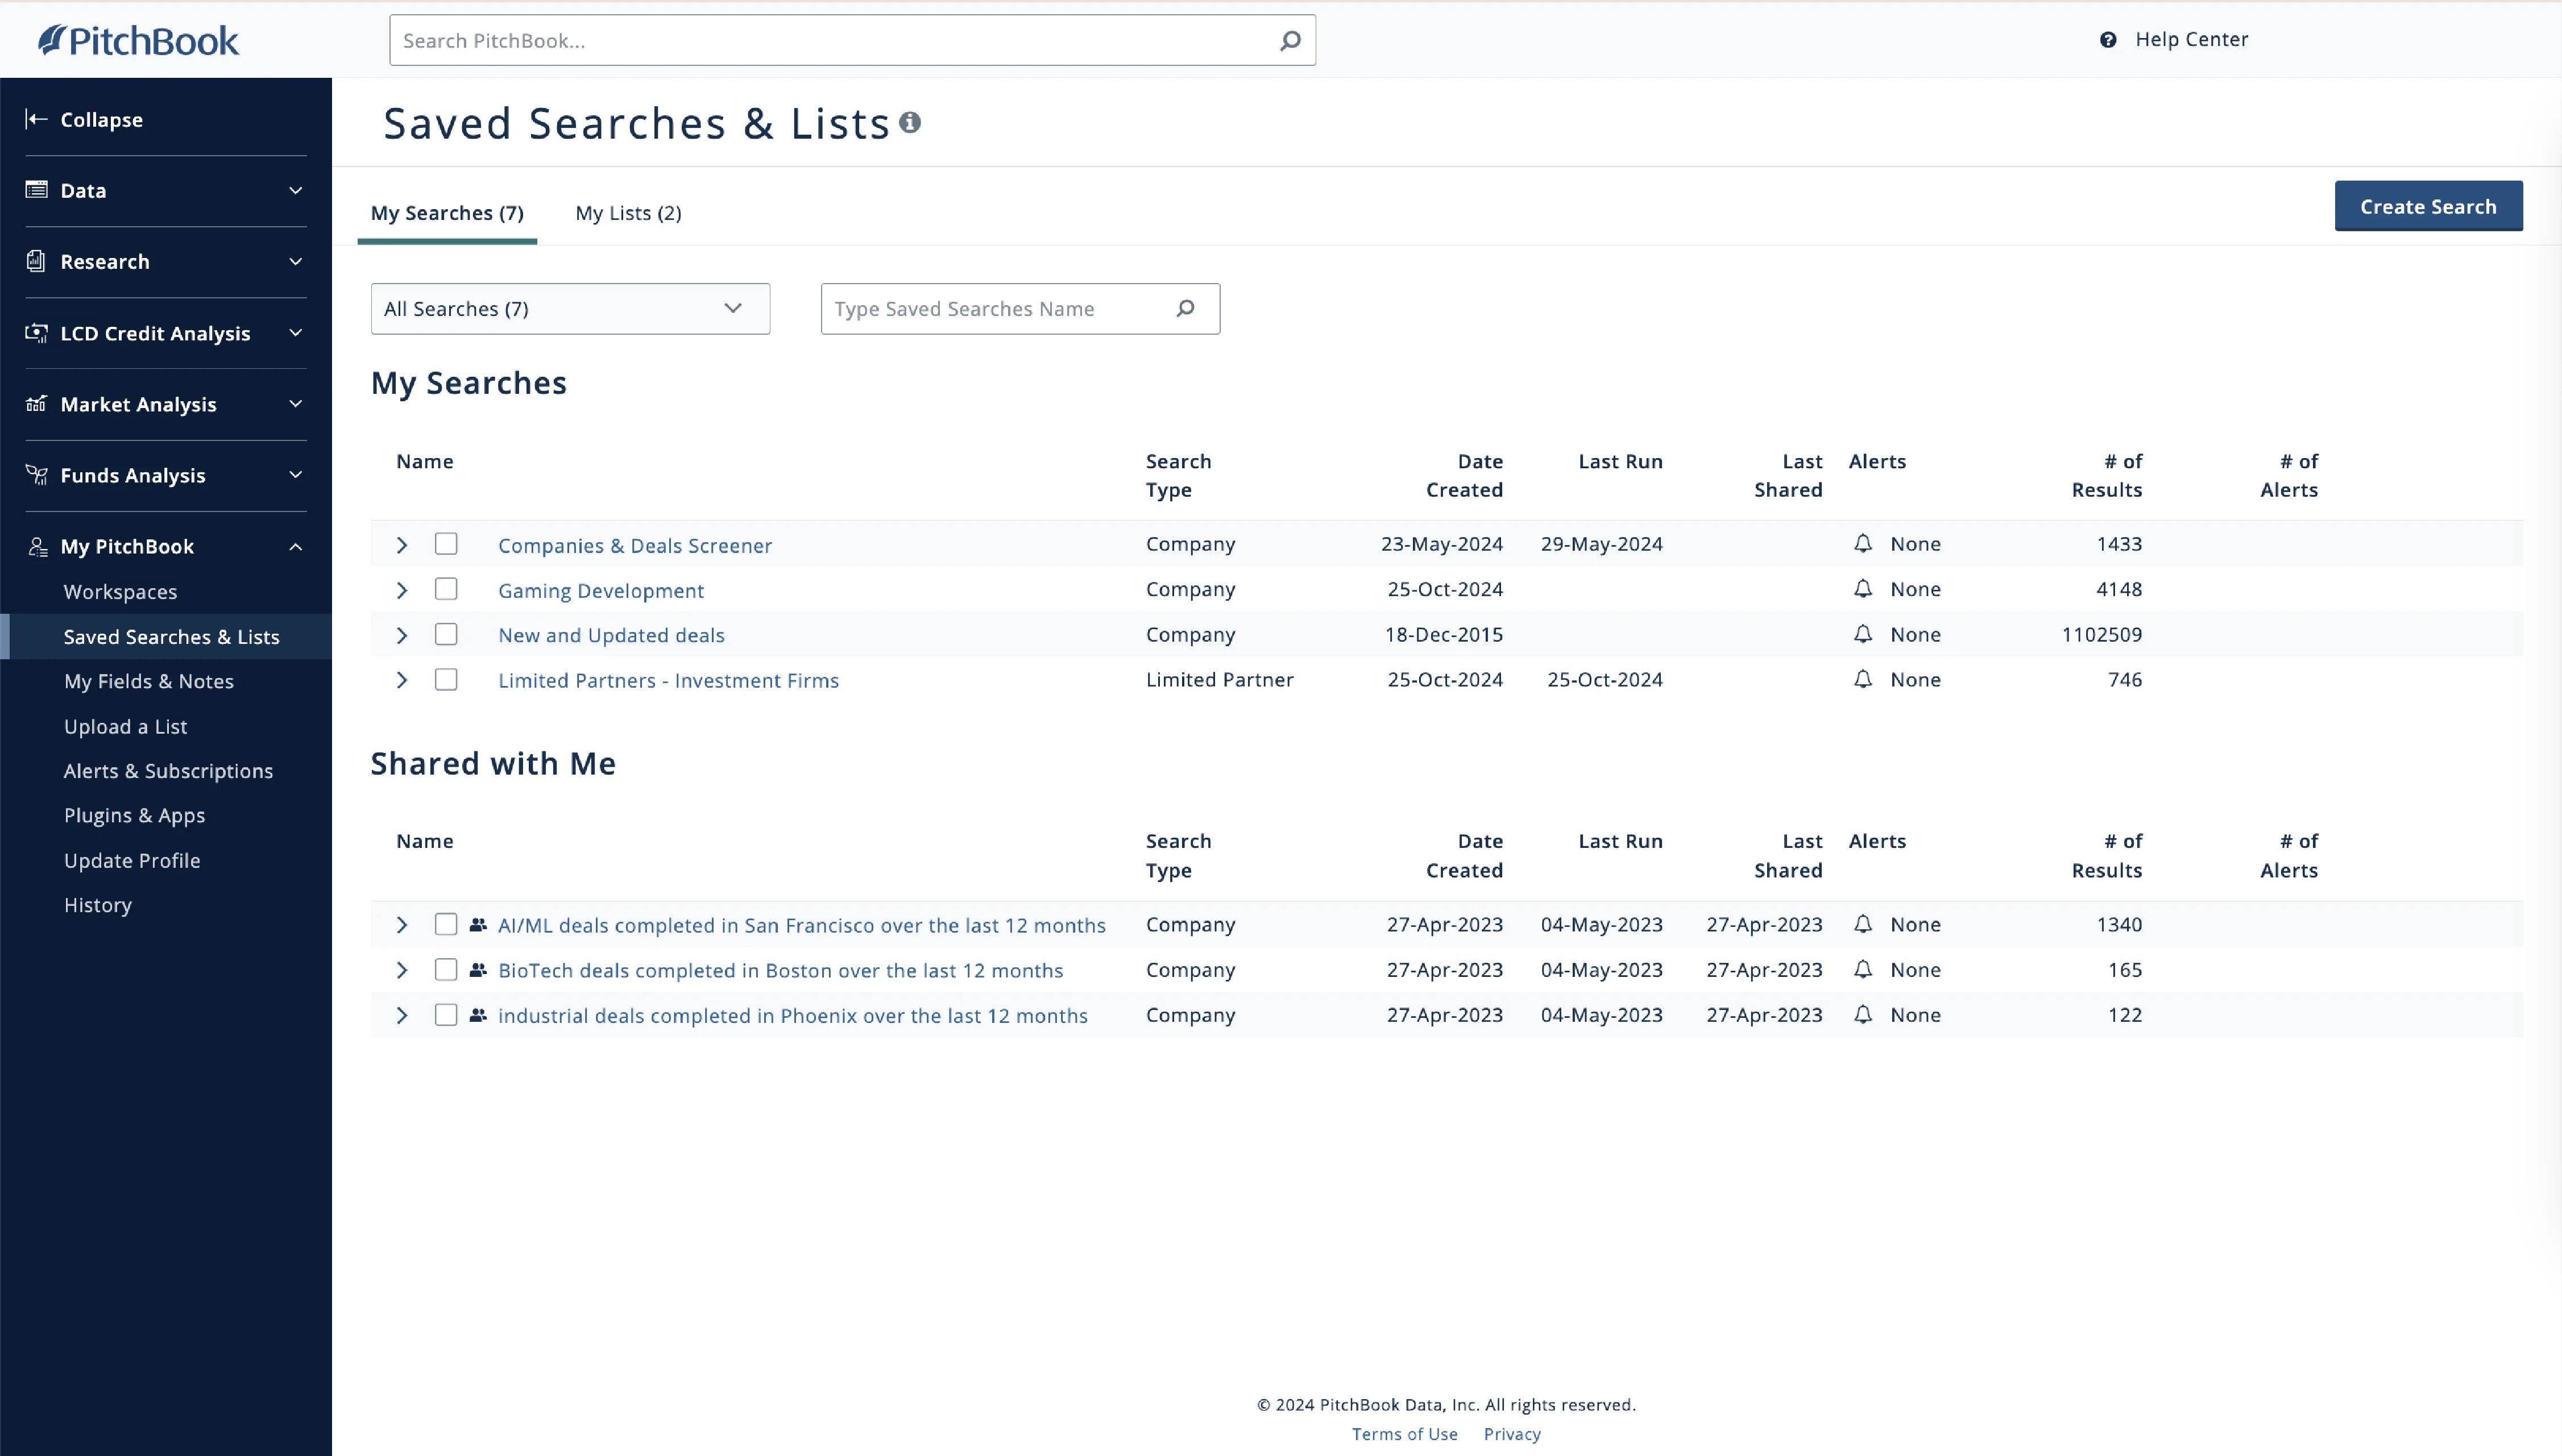
Task: Open Plugins & Apps in the sidebar
Action: tap(134, 815)
